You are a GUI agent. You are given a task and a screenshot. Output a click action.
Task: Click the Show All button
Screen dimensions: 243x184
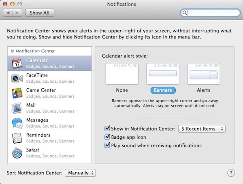tap(40, 13)
